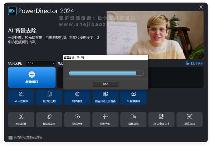The height and width of the screenshot is (146, 210).
Task: Open the AI 语音转文字 tool
Action: (161, 119)
